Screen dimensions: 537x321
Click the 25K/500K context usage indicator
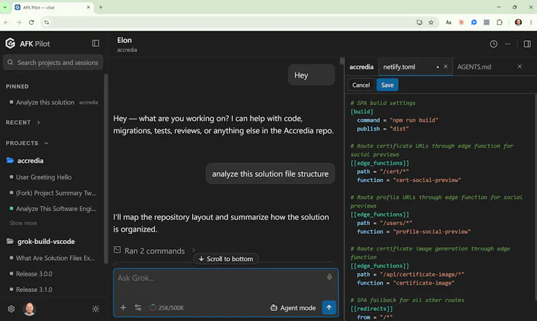click(x=166, y=308)
